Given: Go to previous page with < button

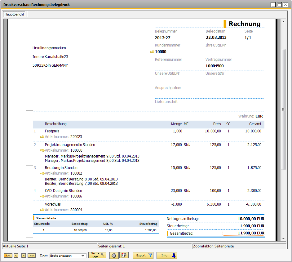Looking at the screenshot, I should [x=16, y=255].
